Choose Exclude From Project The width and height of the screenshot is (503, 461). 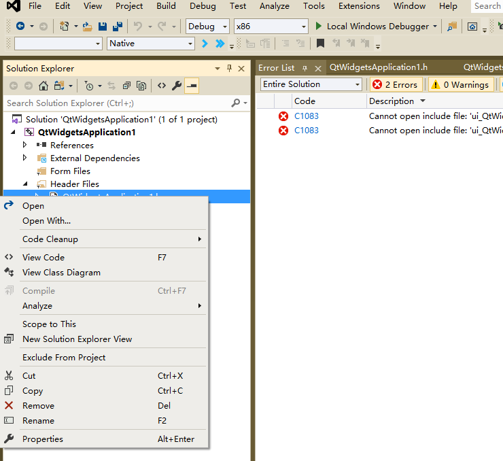pyautogui.click(x=105, y=358)
